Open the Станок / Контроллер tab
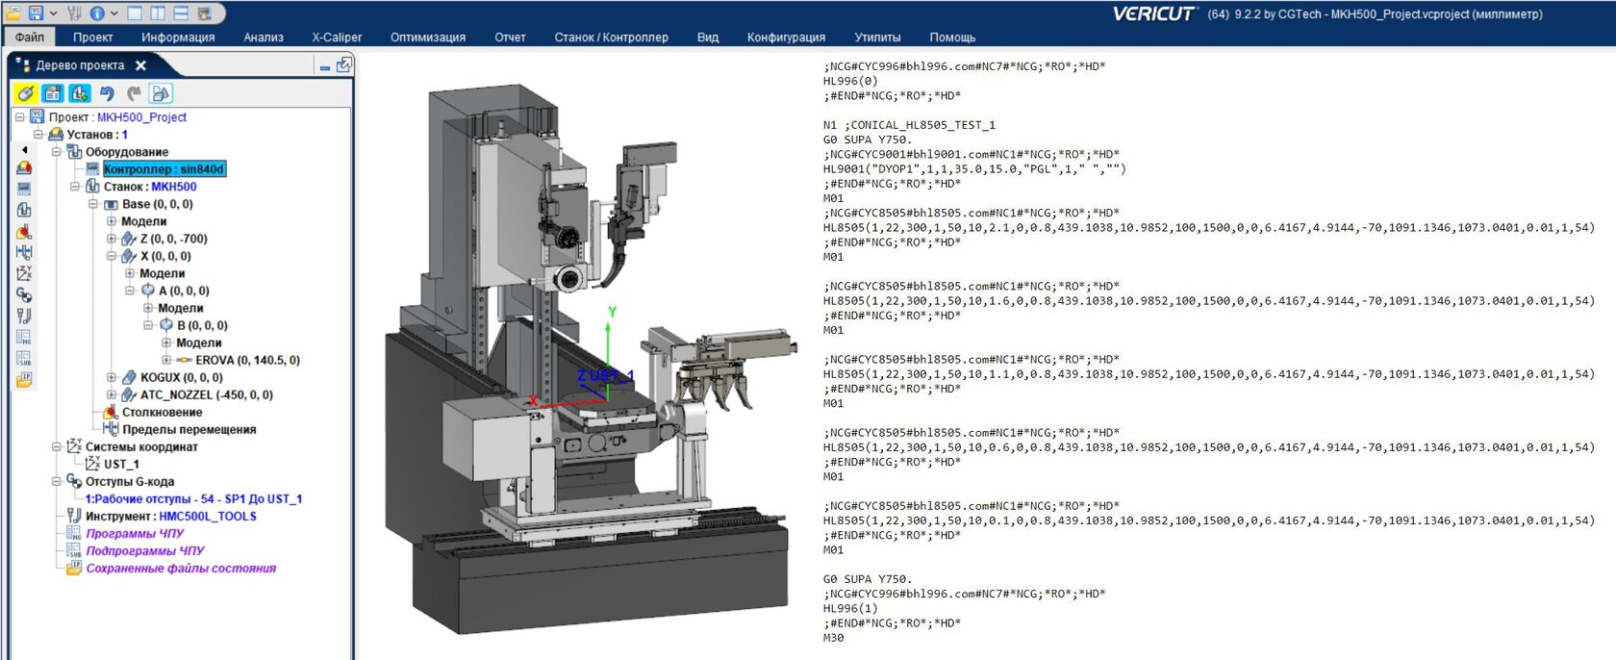Screen dimensions: 1616x660 point(611,37)
